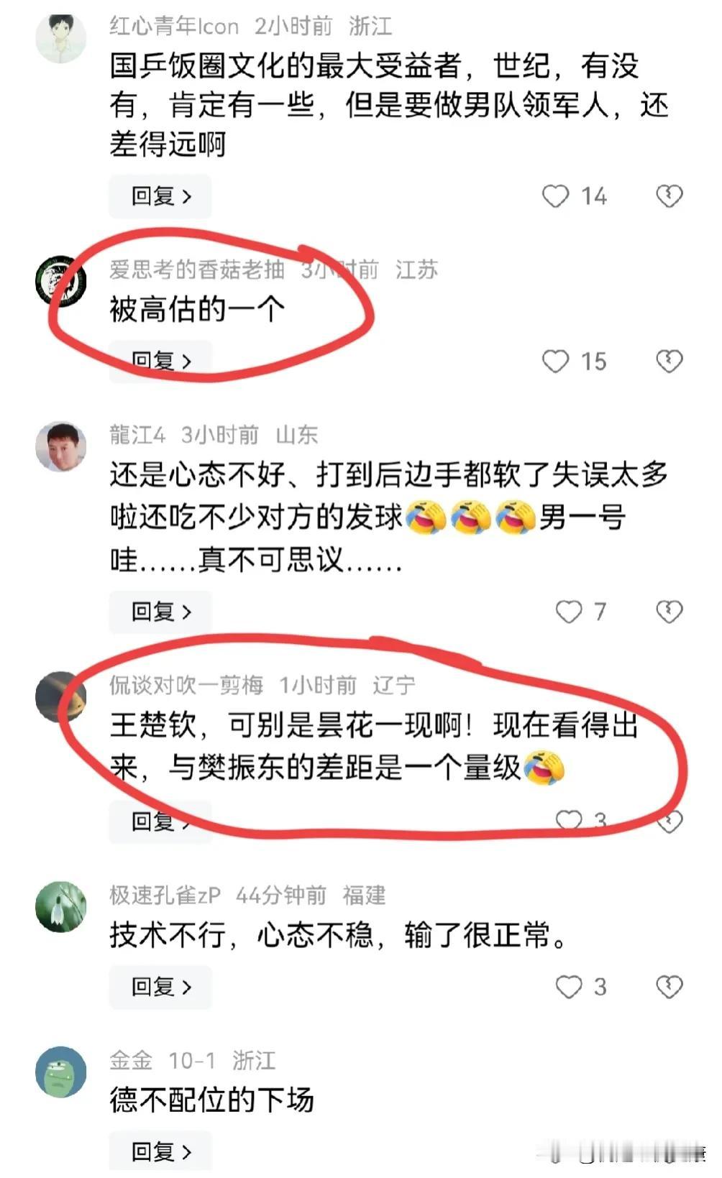Reply to 极速孔雀zP's comment
722x1178 pixels.
[x=160, y=987]
